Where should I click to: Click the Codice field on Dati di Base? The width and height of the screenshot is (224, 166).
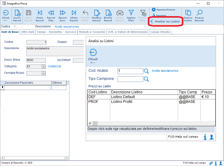36,42
